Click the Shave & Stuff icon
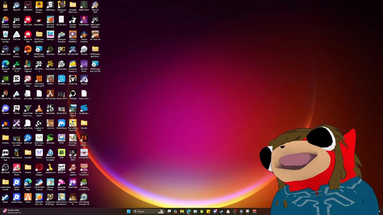This screenshot has height=215, width=383. pos(95,7)
